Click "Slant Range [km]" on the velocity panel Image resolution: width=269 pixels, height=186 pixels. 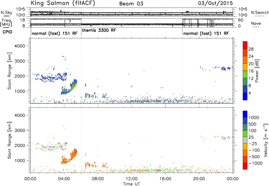coord(9,140)
